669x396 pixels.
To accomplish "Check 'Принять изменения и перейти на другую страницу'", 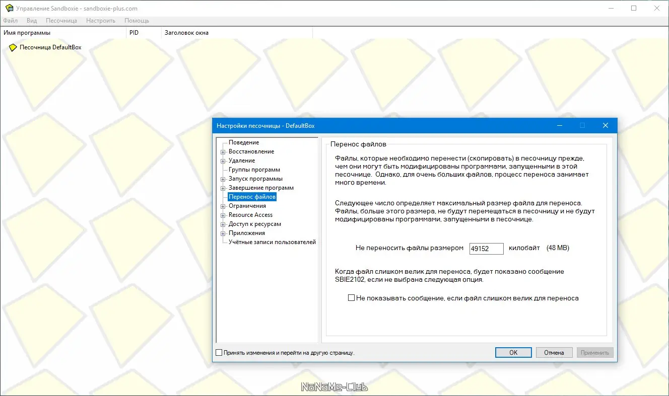I will click(x=219, y=353).
